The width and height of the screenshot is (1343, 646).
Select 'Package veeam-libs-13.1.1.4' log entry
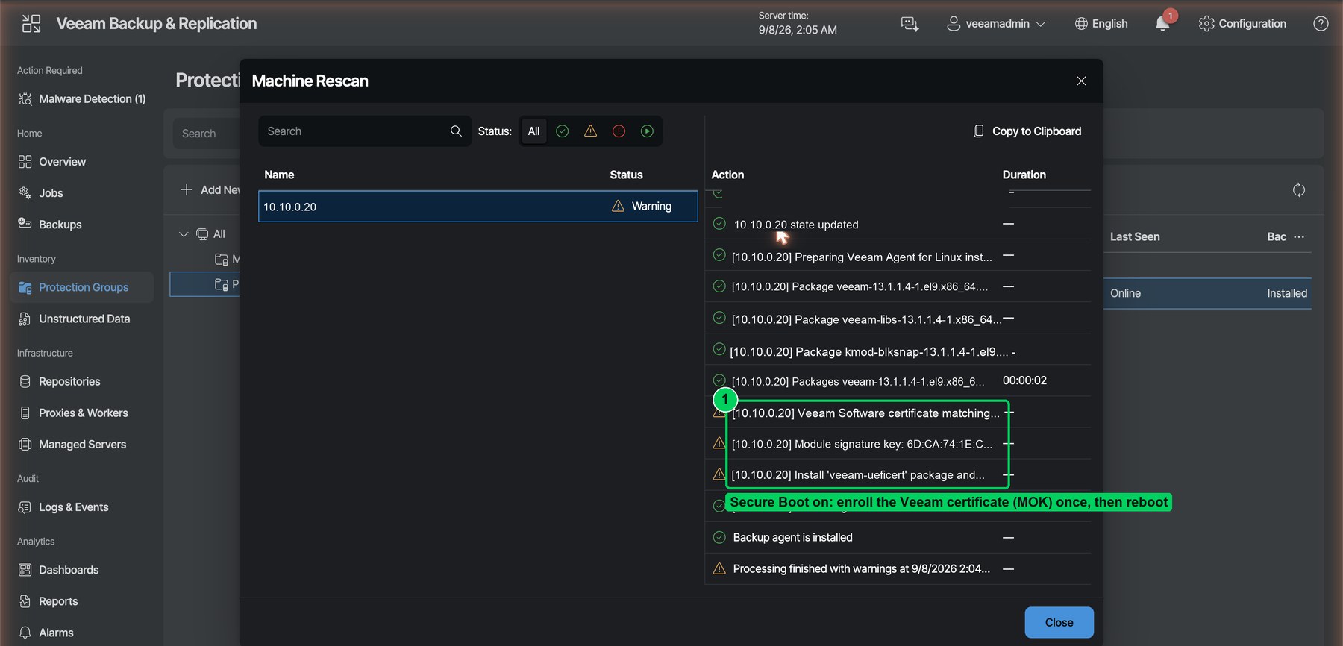(898, 319)
